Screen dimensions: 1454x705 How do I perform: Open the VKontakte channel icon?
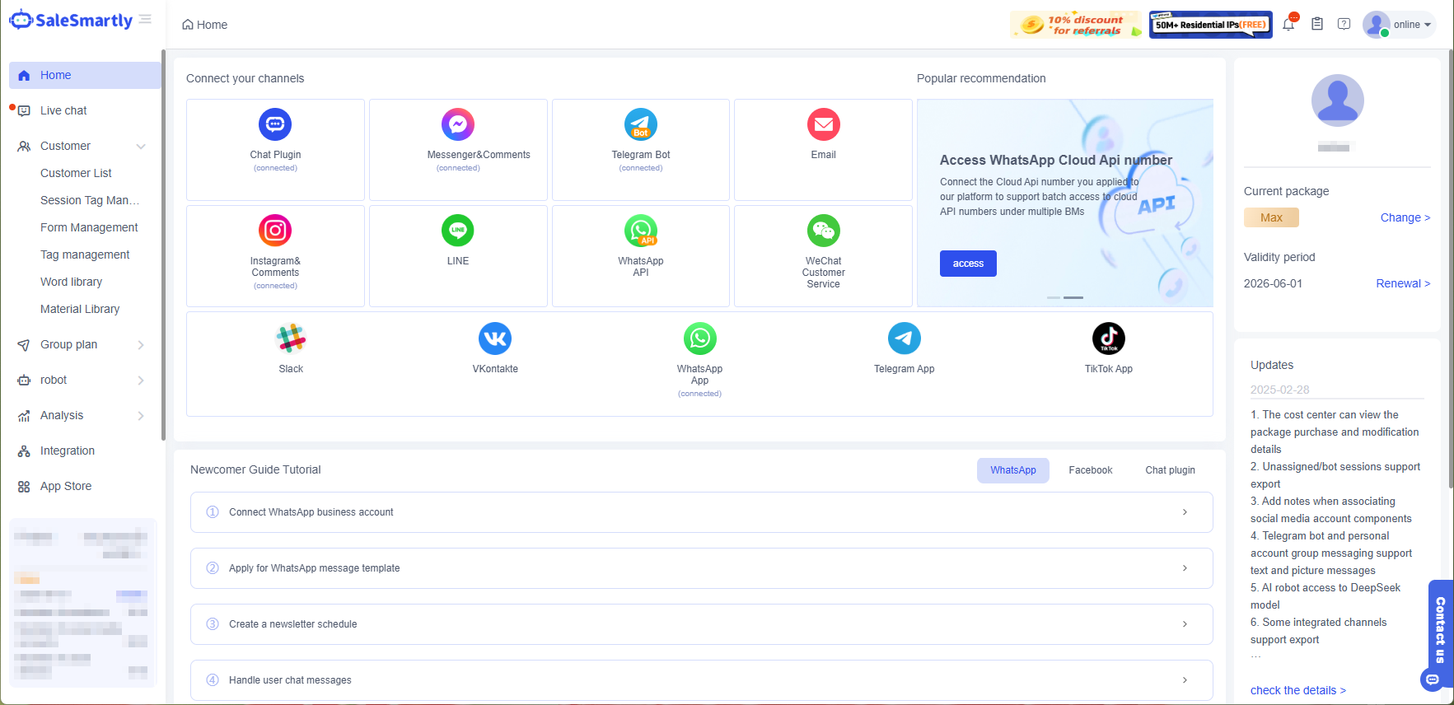pyautogui.click(x=495, y=338)
